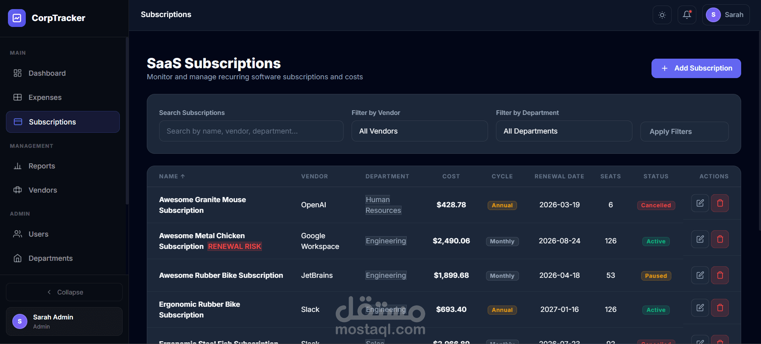Click the Subscriptions card icon
This screenshot has width=761, height=344.
pos(18,122)
